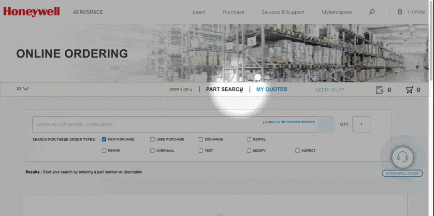Check the Modify checkbox
The width and height of the screenshot is (434, 216).
(x=249, y=151)
